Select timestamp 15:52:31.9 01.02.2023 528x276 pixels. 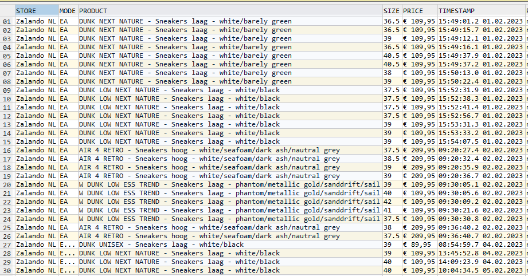pos(482,90)
